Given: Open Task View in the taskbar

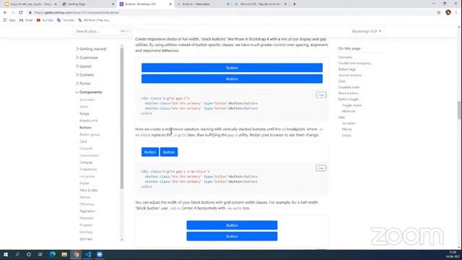Looking at the screenshot, I should [x=40, y=254].
